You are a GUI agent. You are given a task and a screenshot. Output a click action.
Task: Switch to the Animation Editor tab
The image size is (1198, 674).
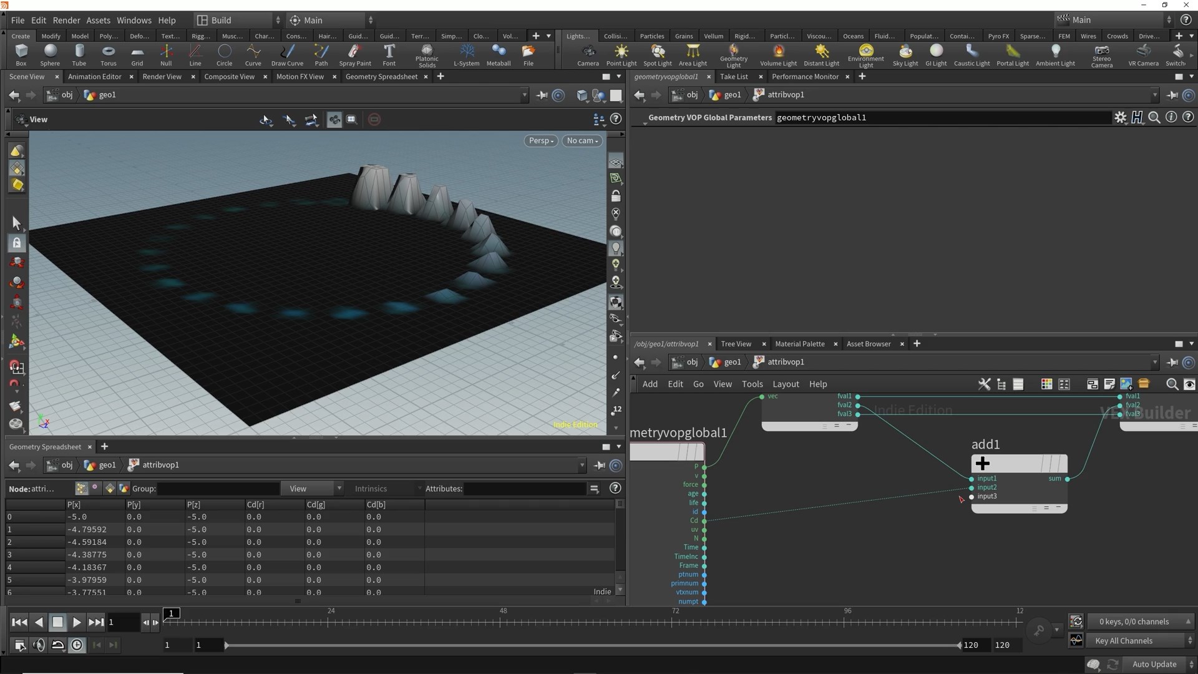point(95,76)
